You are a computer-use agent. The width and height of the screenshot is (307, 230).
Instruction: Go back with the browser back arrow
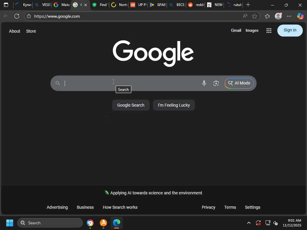6,16
